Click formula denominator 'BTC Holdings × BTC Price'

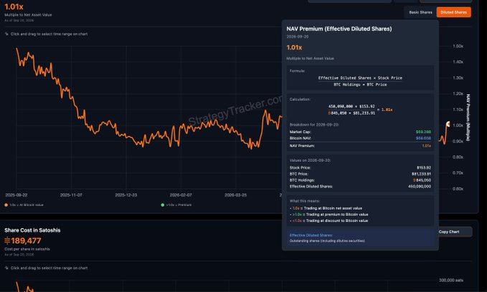coord(360,84)
